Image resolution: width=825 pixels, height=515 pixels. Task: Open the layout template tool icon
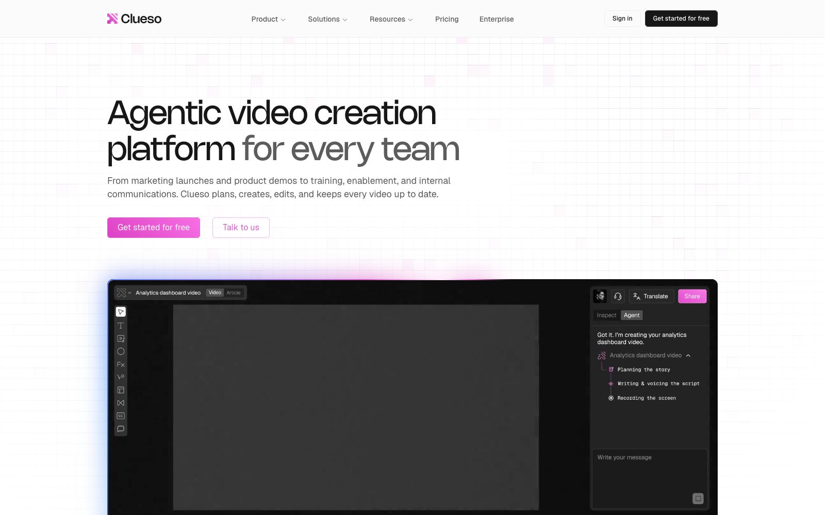pyautogui.click(x=121, y=390)
